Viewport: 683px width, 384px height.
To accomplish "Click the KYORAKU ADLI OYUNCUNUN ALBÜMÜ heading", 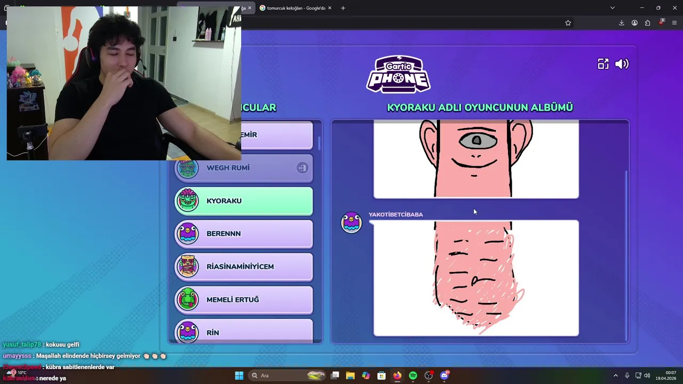I will [x=480, y=107].
